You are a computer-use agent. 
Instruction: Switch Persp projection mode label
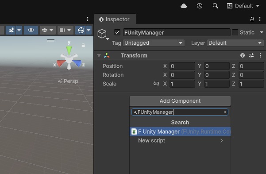pyautogui.click(x=68, y=81)
